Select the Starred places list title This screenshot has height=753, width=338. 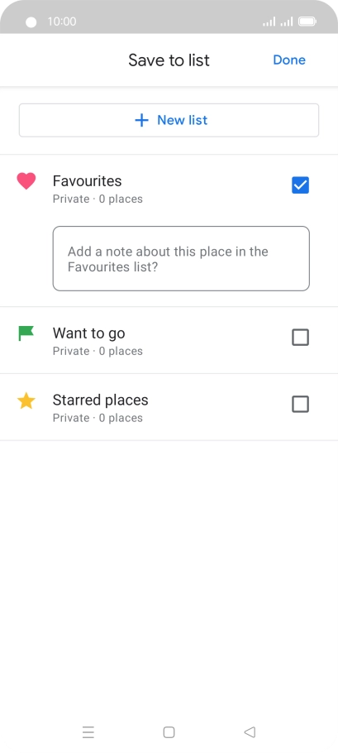pos(100,400)
